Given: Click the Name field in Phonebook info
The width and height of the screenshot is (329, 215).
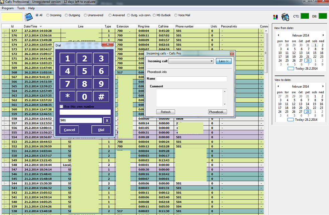Looking at the screenshot, I should [x=192, y=79].
